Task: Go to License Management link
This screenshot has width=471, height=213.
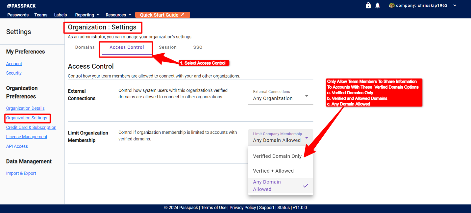Action: pos(27,137)
